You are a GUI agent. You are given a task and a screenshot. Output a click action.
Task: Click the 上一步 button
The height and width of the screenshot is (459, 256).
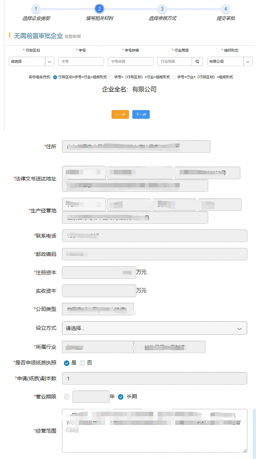(120, 115)
